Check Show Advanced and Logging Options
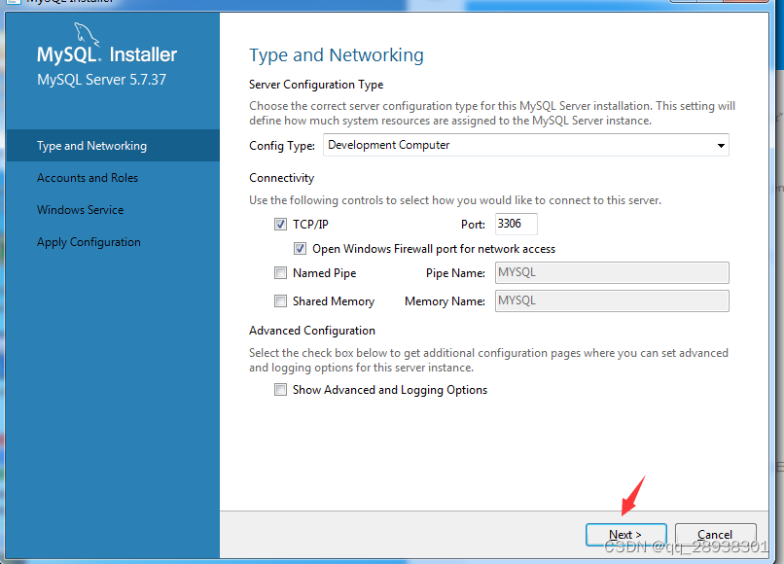 [x=280, y=390]
